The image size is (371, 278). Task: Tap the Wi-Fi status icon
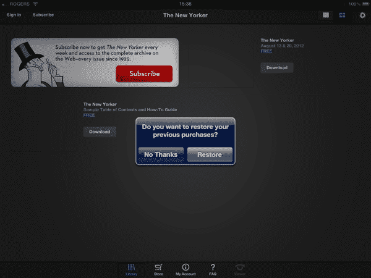(35, 4)
